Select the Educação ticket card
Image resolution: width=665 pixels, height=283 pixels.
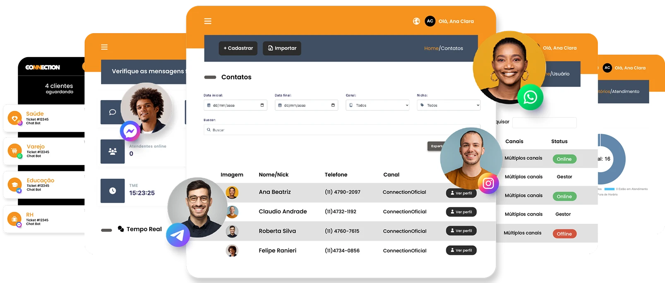[x=43, y=185]
